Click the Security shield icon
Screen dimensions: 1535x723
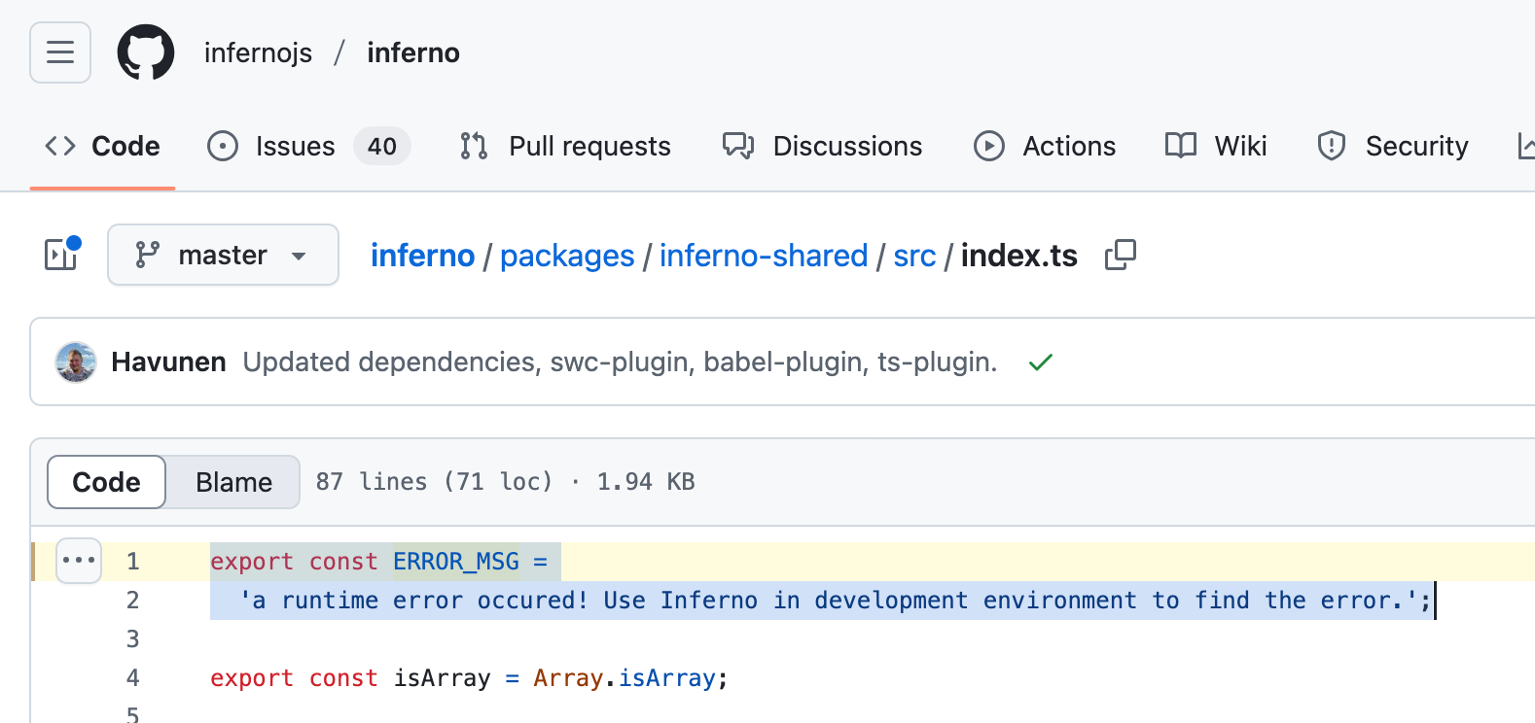point(1332,146)
